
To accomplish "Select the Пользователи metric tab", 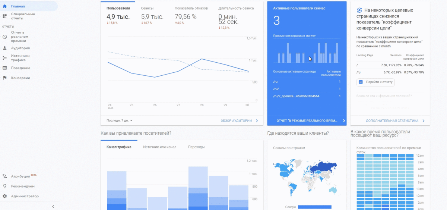I will (x=118, y=8).
